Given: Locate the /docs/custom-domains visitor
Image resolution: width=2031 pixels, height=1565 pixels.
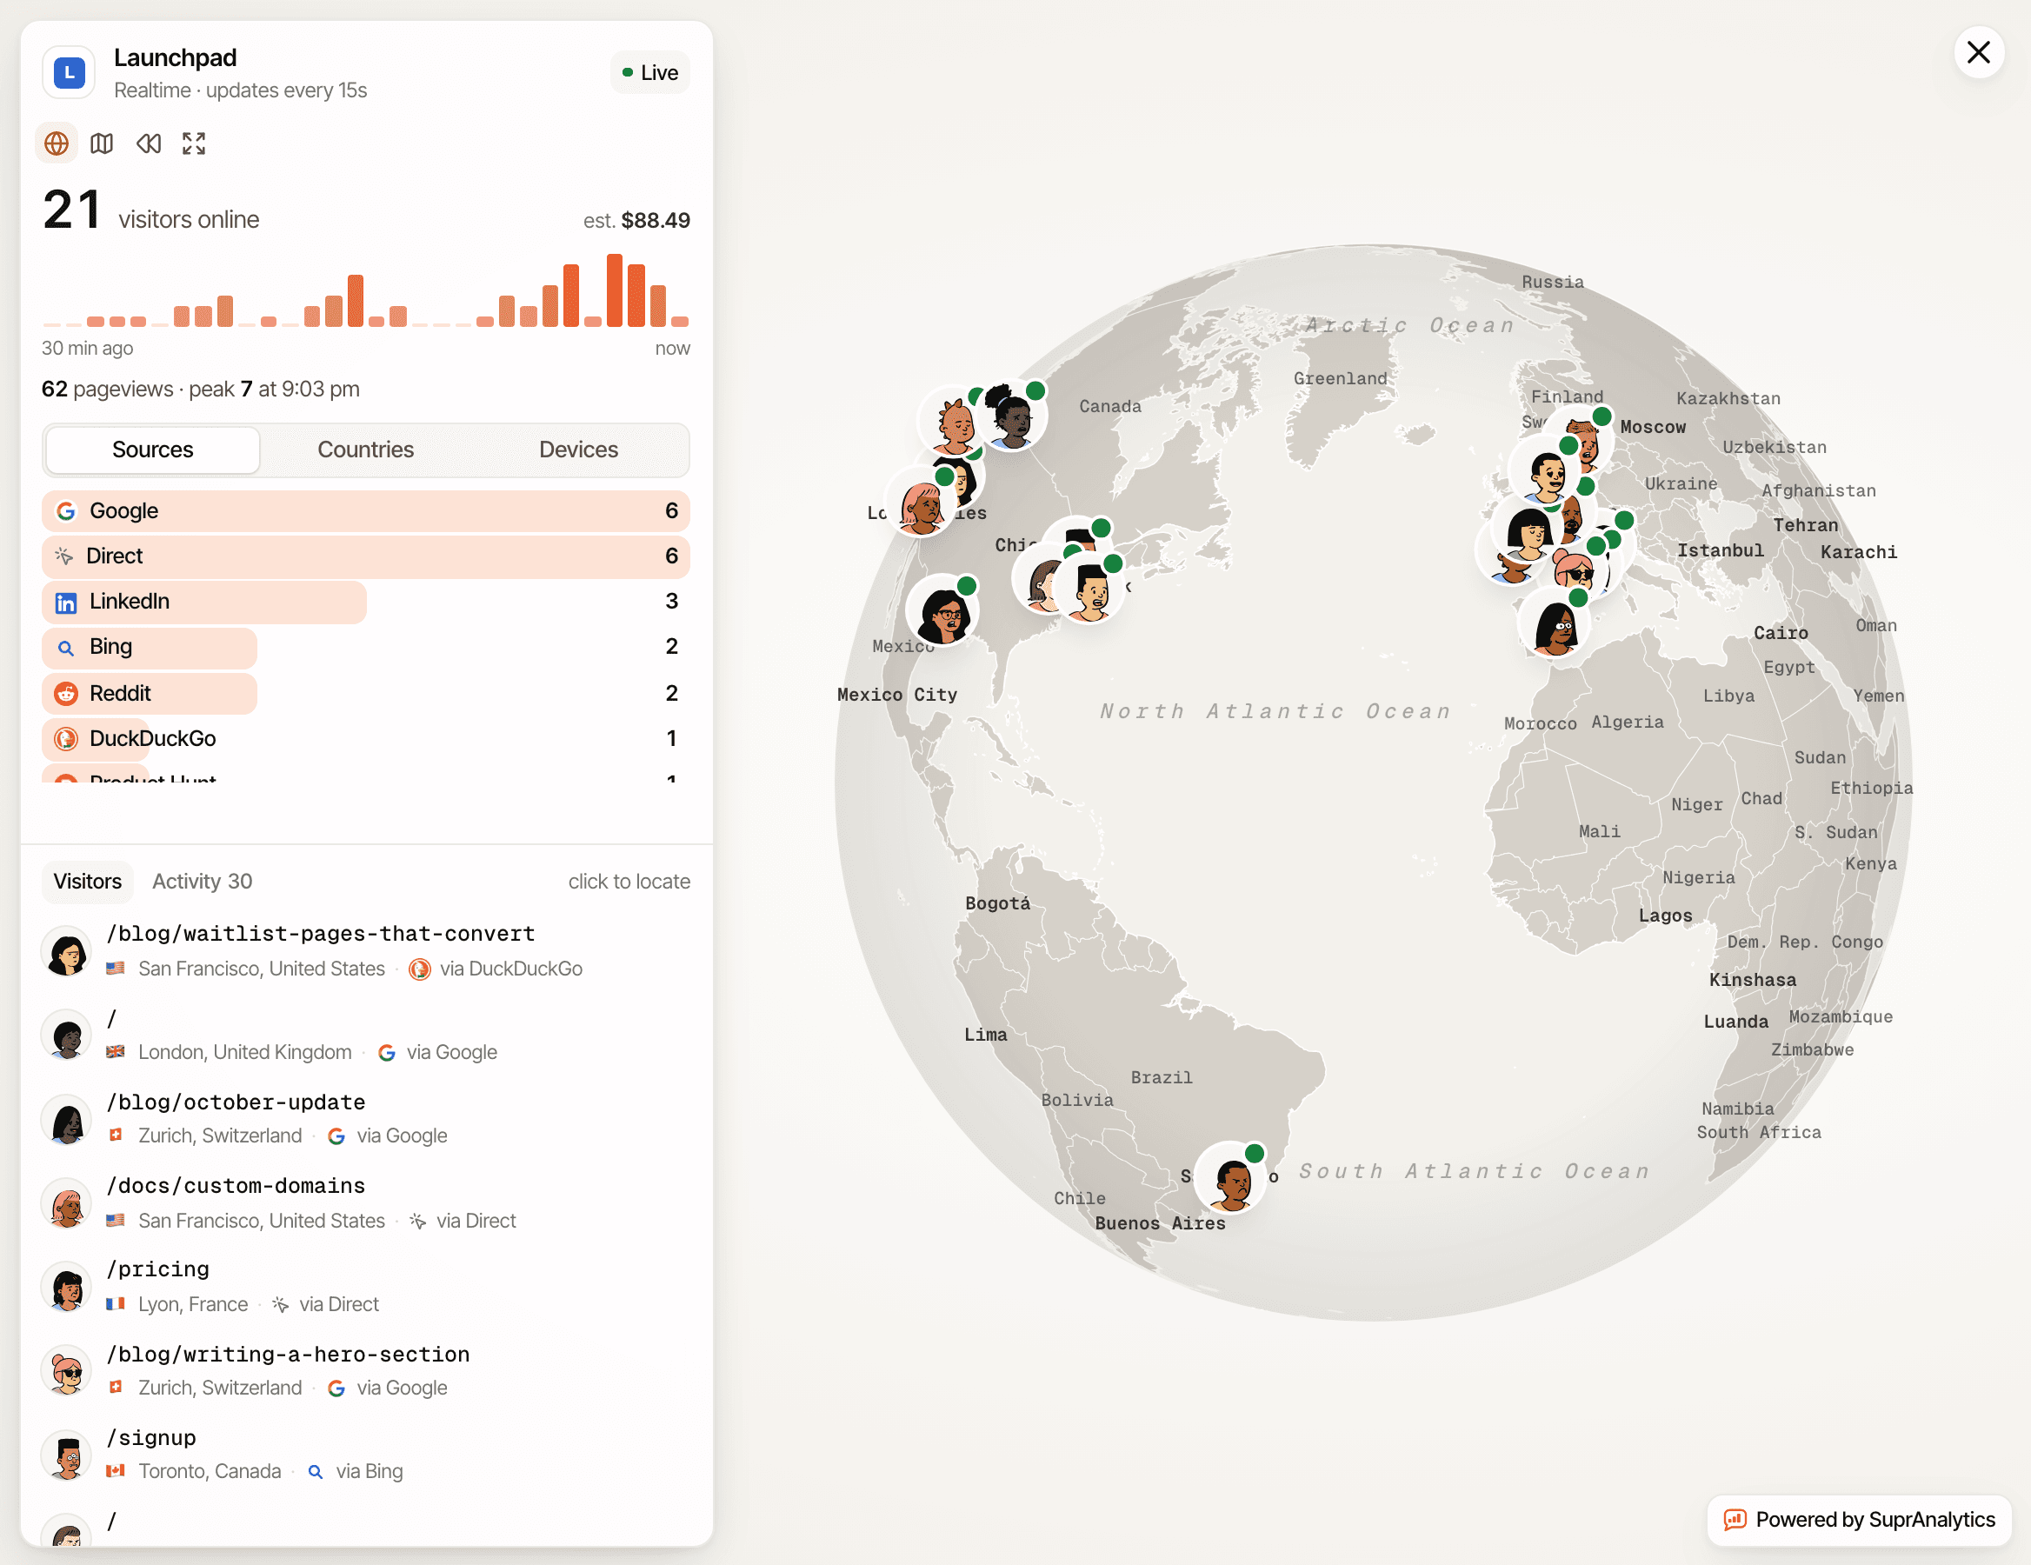Looking at the screenshot, I should 365,1203.
